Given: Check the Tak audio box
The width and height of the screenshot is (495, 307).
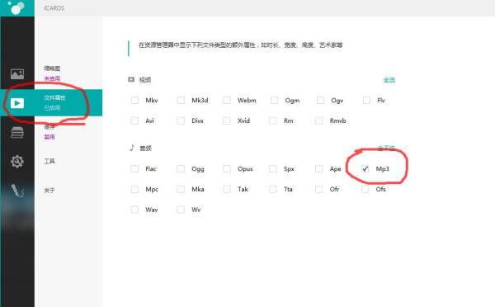Looking at the screenshot, I should (227, 190).
